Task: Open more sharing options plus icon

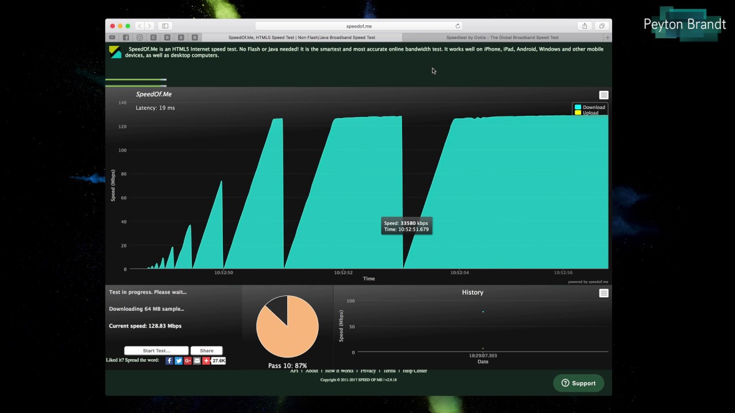Action: pyautogui.click(x=206, y=361)
